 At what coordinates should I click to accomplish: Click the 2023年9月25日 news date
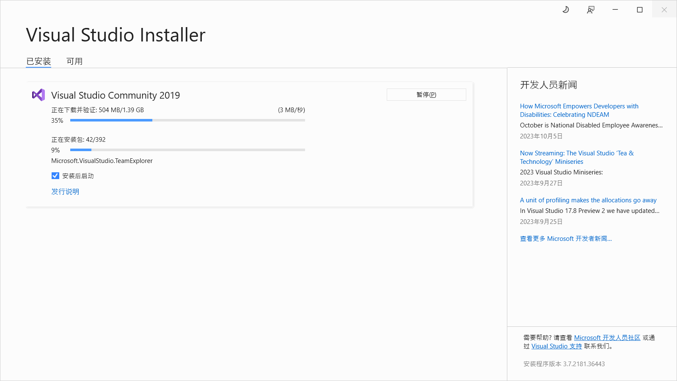click(541, 222)
